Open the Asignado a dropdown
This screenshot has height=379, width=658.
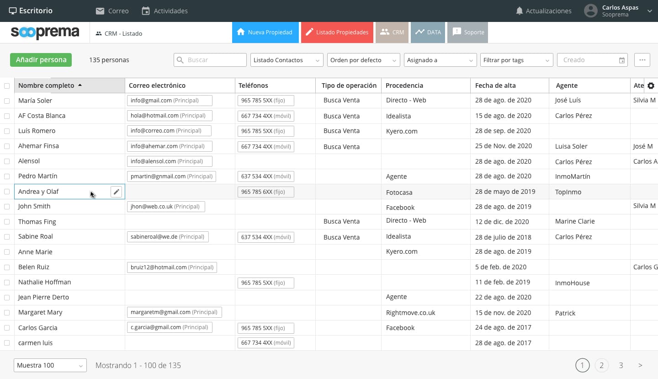(440, 60)
